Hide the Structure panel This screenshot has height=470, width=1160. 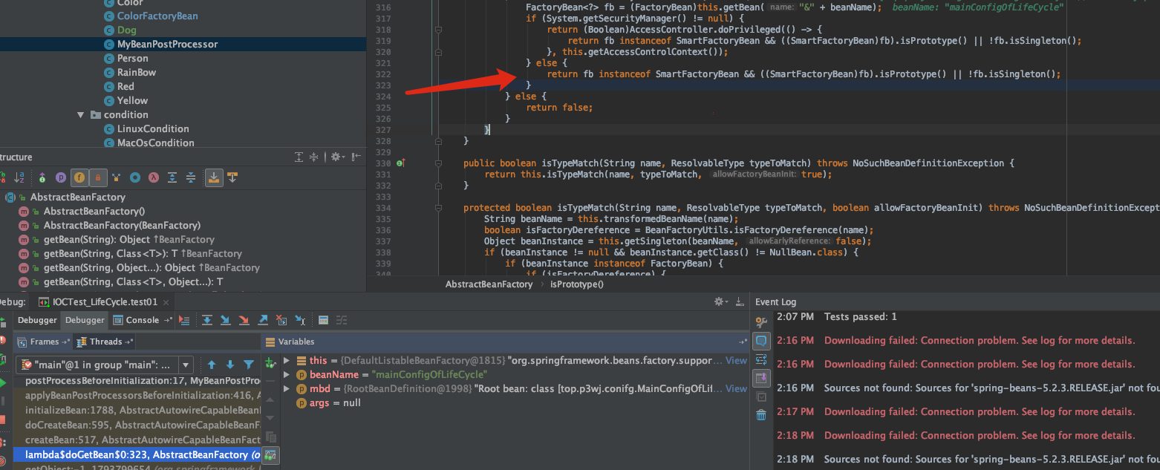tap(356, 157)
